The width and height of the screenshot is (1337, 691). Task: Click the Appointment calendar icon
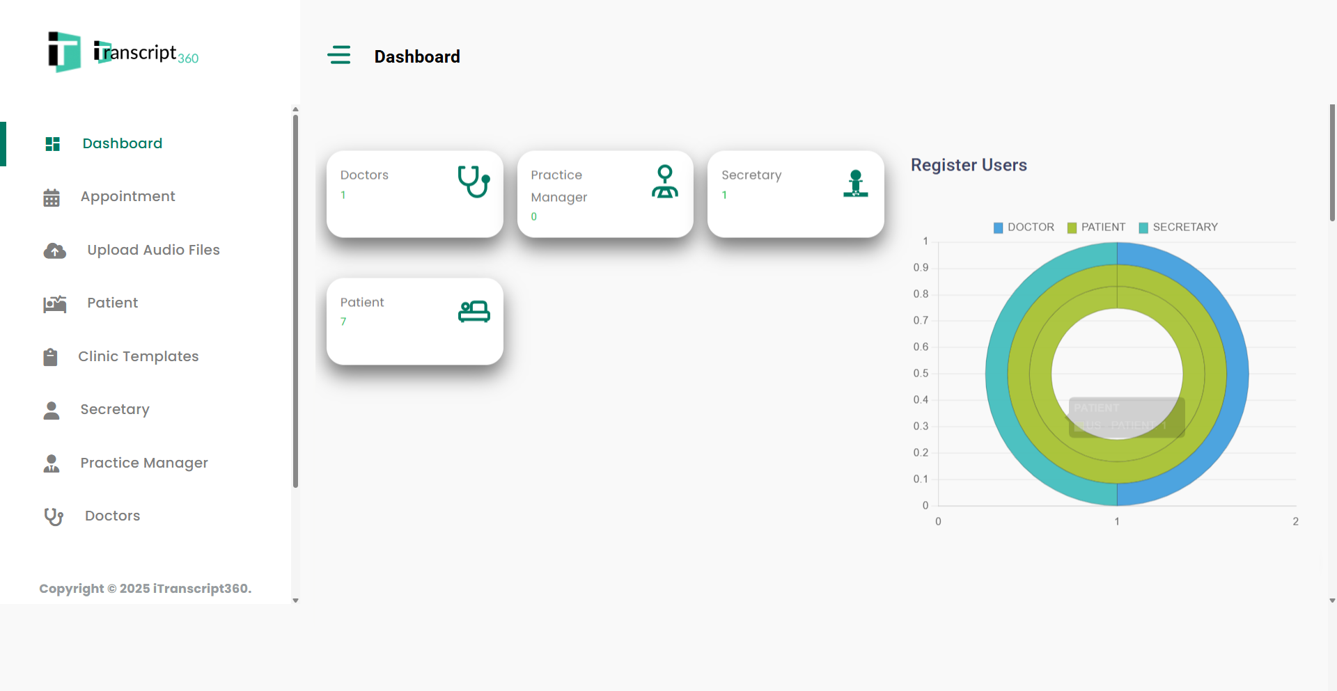click(x=52, y=197)
